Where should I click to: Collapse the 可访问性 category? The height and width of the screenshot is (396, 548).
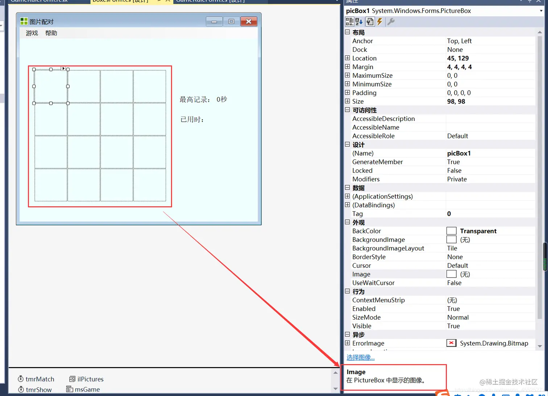(347, 110)
